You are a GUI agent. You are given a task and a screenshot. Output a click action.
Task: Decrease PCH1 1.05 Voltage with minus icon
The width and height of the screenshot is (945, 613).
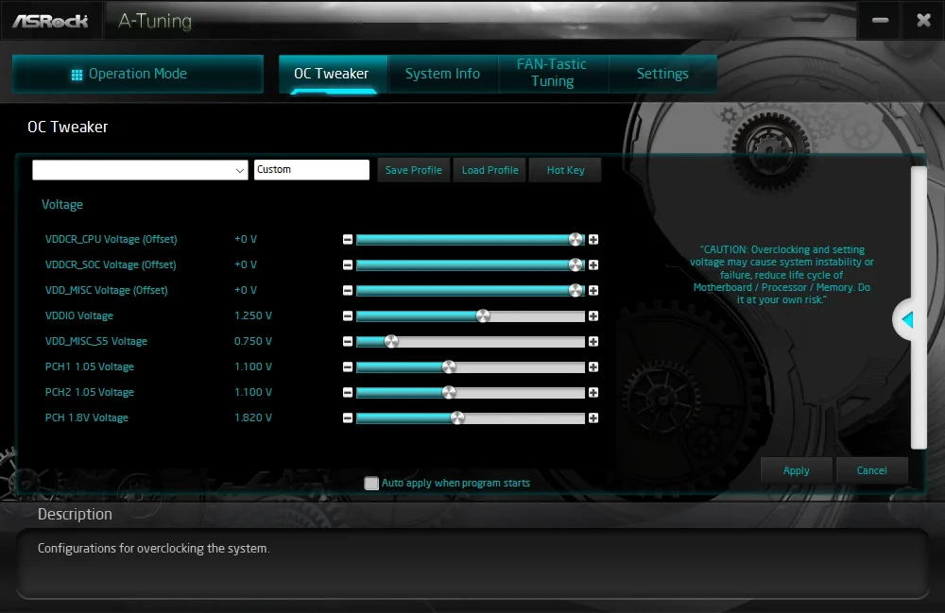click(x=348, y=366)
